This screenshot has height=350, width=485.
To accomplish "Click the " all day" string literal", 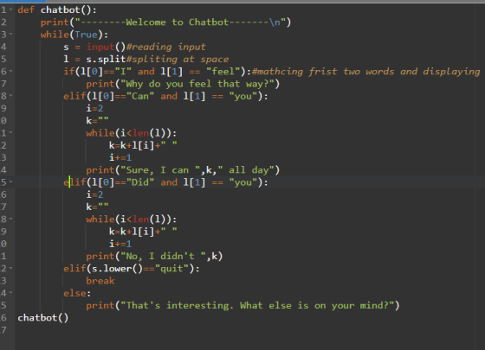I will [246, 170].
